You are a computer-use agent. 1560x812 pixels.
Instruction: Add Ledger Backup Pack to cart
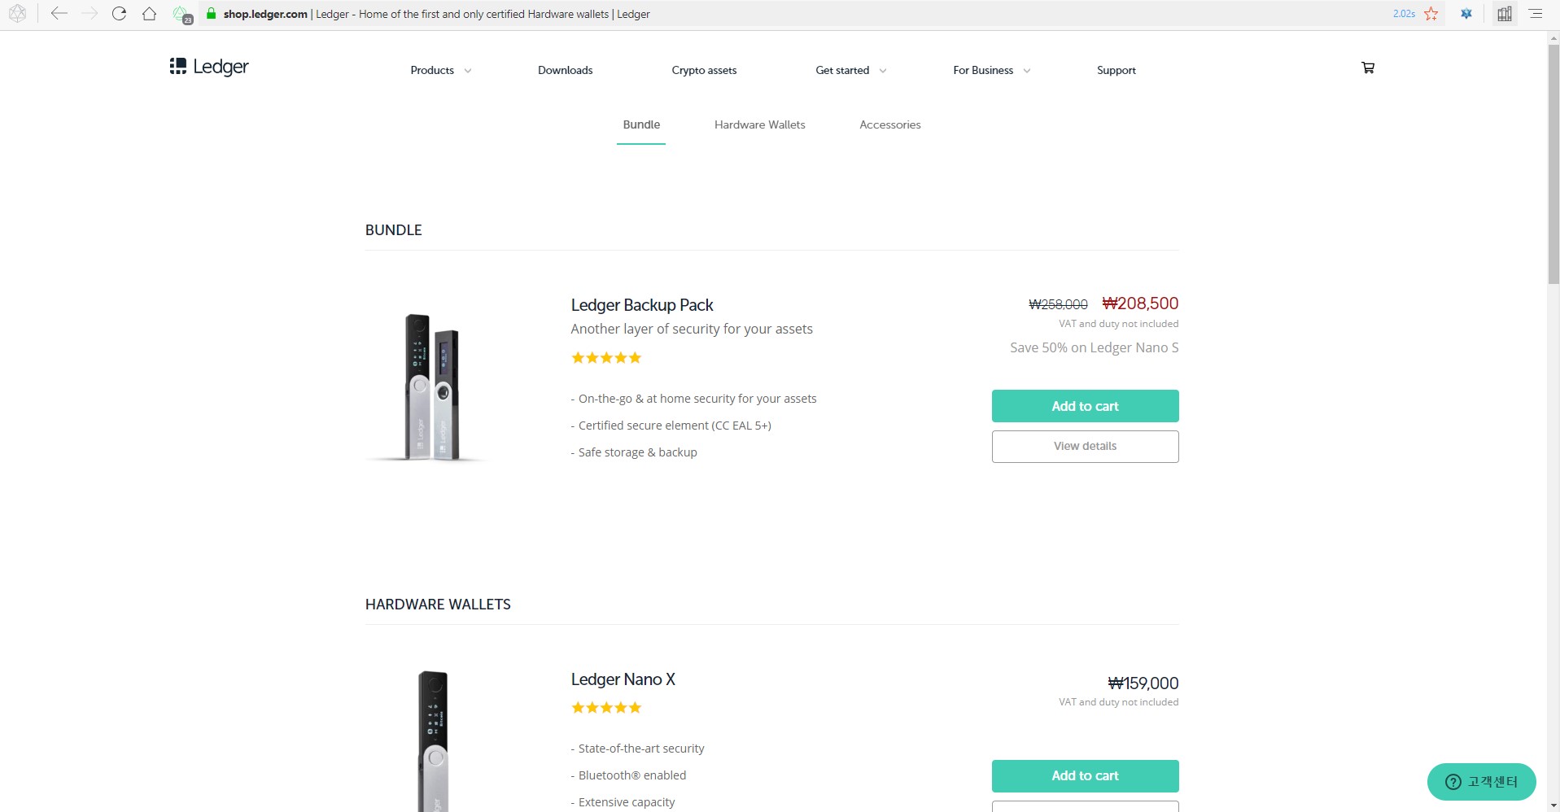(1085, 406)
